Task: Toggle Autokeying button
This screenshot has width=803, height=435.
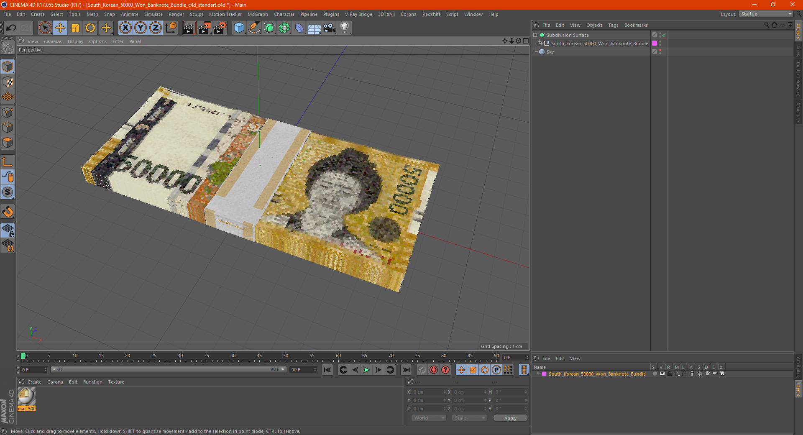Action: point(434,370)
